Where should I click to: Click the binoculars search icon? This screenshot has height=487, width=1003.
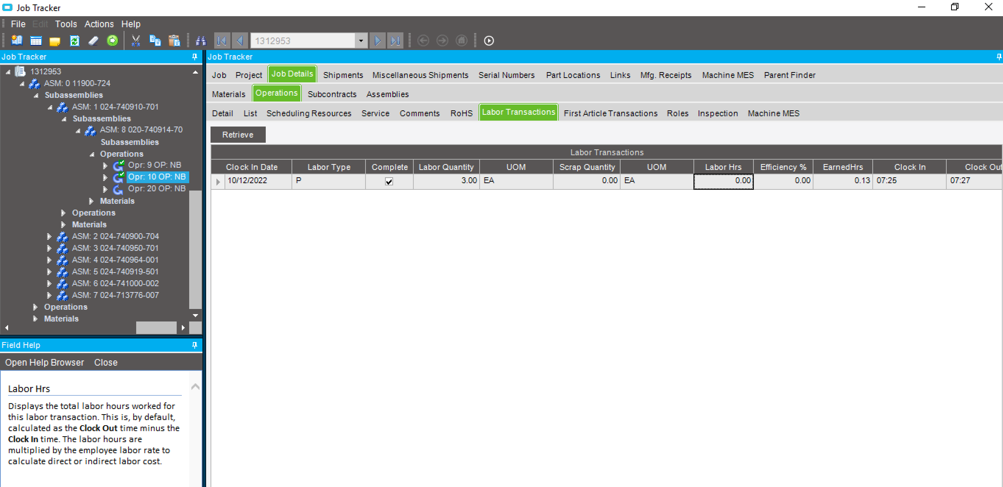click(201, 40)
